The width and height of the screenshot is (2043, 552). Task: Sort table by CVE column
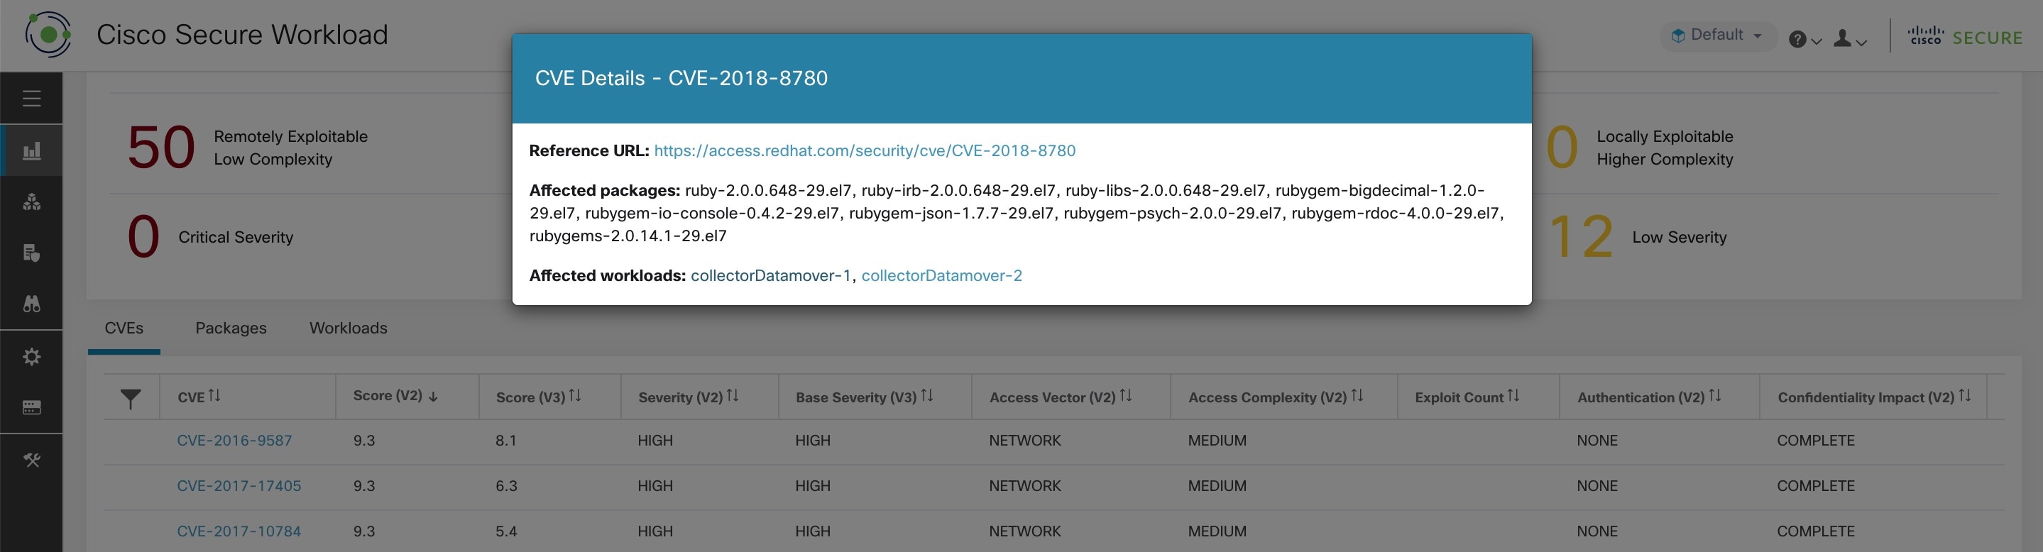click(214, 396)
